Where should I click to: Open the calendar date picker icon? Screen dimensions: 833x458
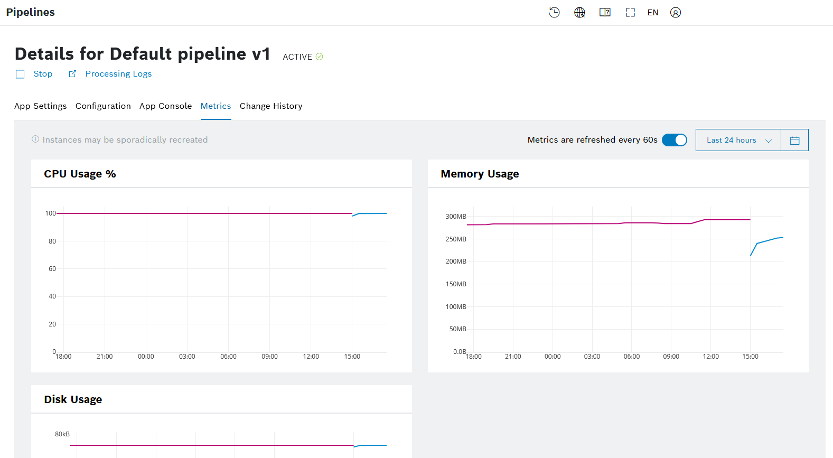[x=794, y=141]
